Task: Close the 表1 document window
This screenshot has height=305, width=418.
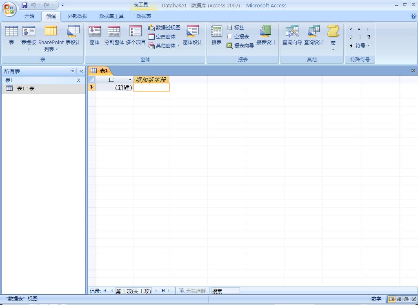Action: point(413,70)
